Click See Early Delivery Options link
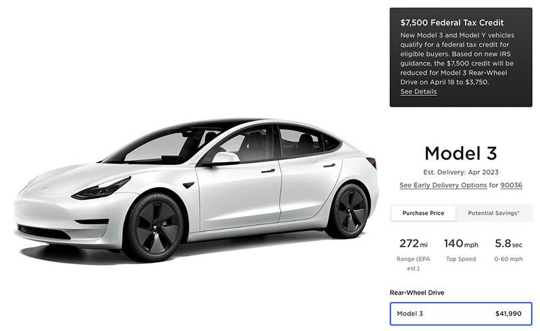Viewport: 540px width, 331px height. (443, 185)
